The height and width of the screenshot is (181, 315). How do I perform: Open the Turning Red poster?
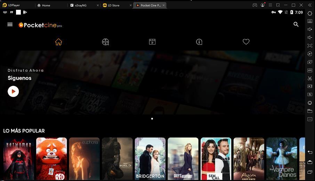(x=51, y=159)
